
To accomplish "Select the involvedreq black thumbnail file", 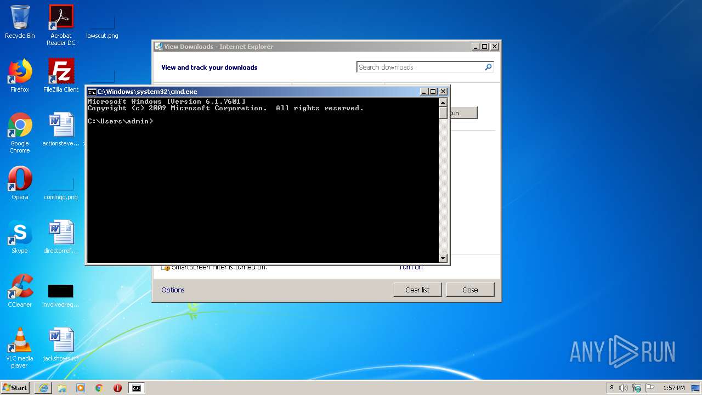I will point(61,295).
